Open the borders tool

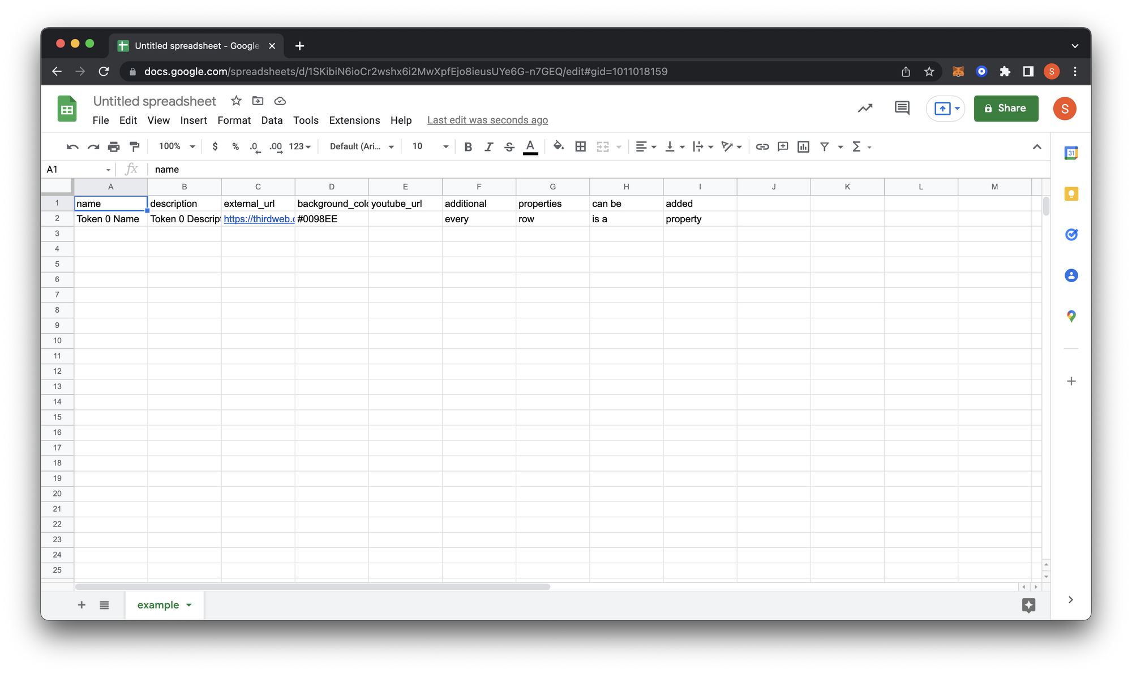coord(581,146)
